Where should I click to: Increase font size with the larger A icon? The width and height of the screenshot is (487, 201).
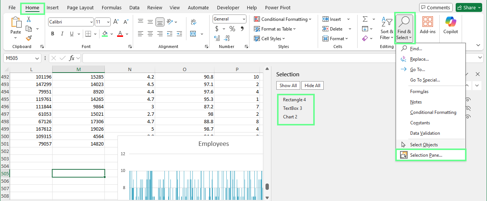point(116,22)
